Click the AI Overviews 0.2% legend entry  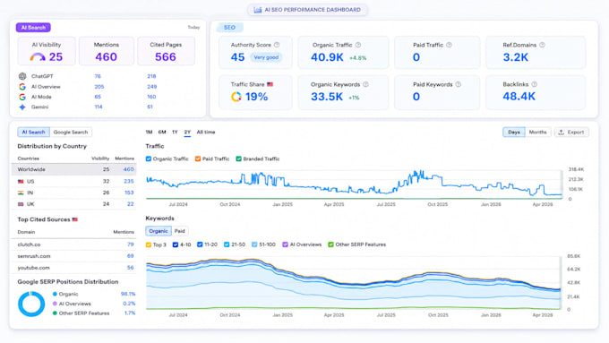(x=94, y=304)
